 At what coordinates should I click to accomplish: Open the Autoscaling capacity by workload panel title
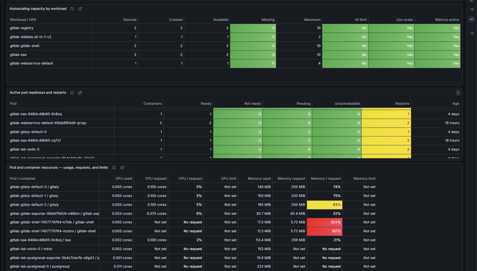point(38,9)
